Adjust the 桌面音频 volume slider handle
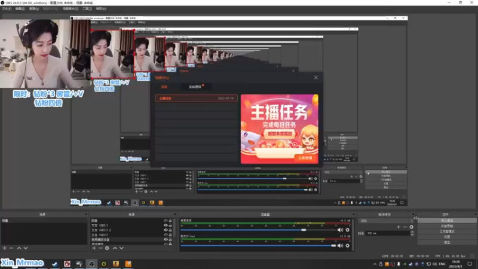The height and width of the screenshot is (269, 478). click(304, 230)
